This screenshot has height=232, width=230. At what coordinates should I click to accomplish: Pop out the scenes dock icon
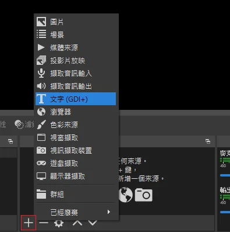(10, 141)
